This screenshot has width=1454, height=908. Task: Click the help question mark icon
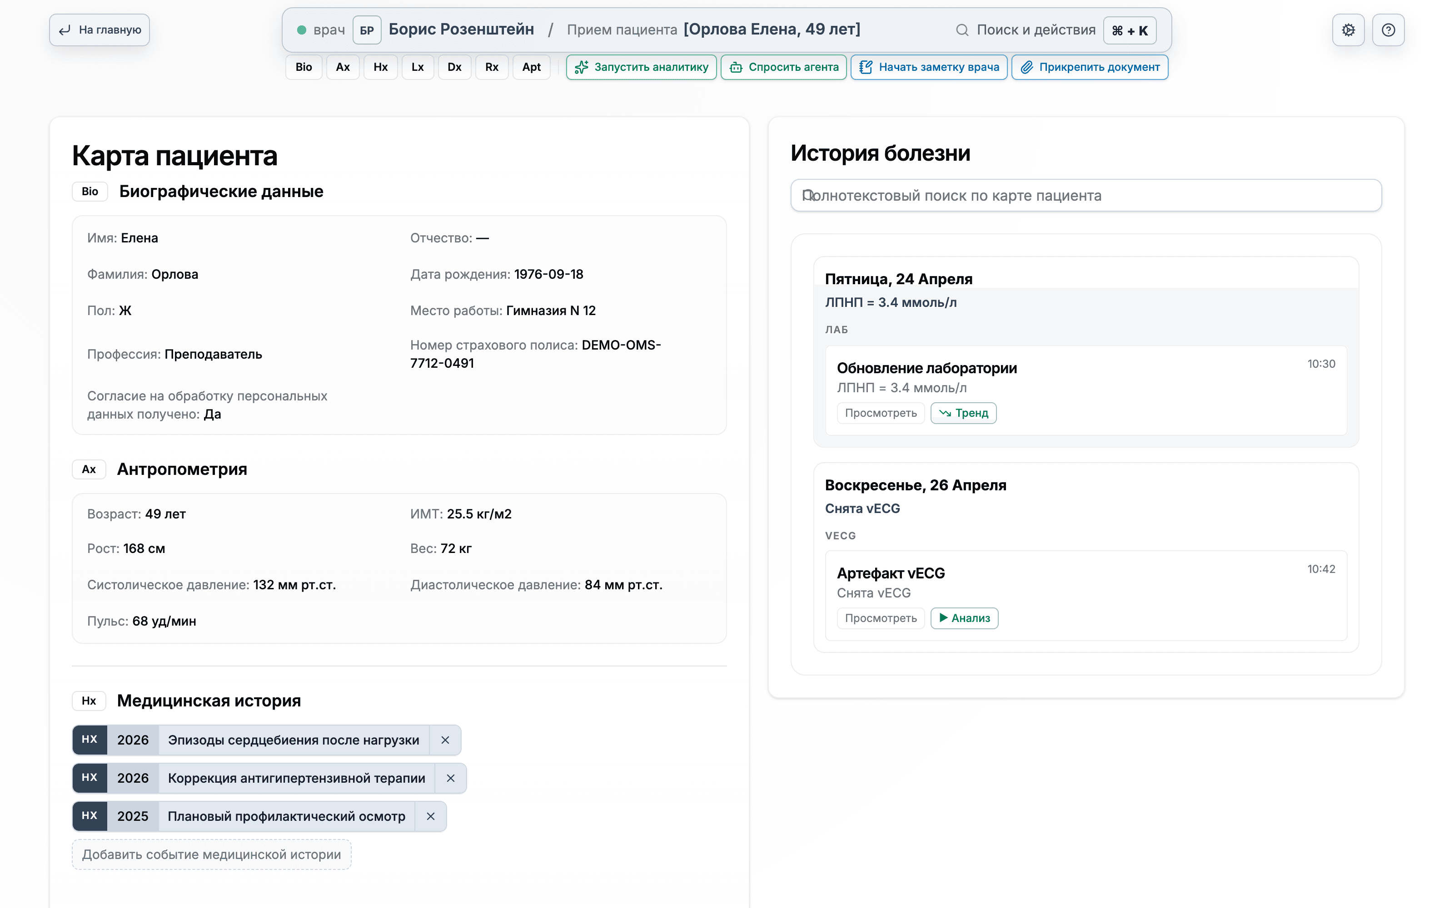click(1388, 30)
